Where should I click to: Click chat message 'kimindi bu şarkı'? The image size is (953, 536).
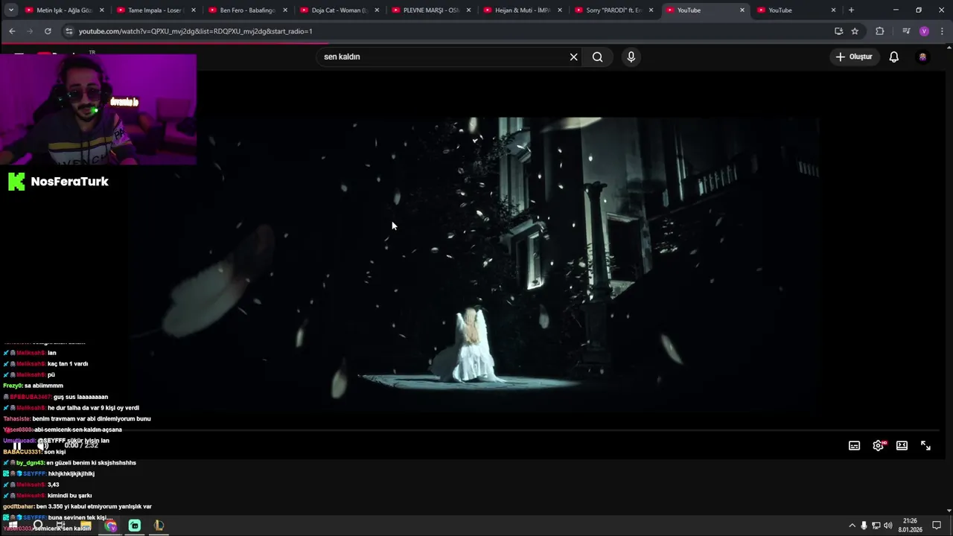click(x=69, y=496)
